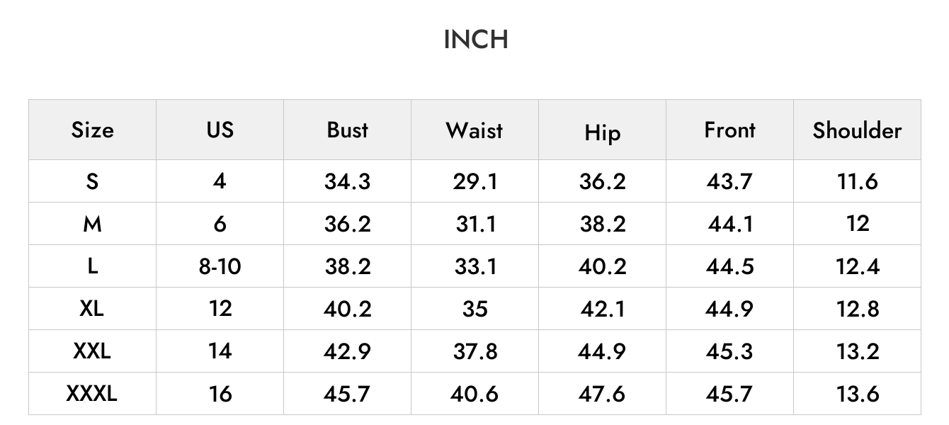
Task: Select the waist value 35
Action: tap(474, 309)
